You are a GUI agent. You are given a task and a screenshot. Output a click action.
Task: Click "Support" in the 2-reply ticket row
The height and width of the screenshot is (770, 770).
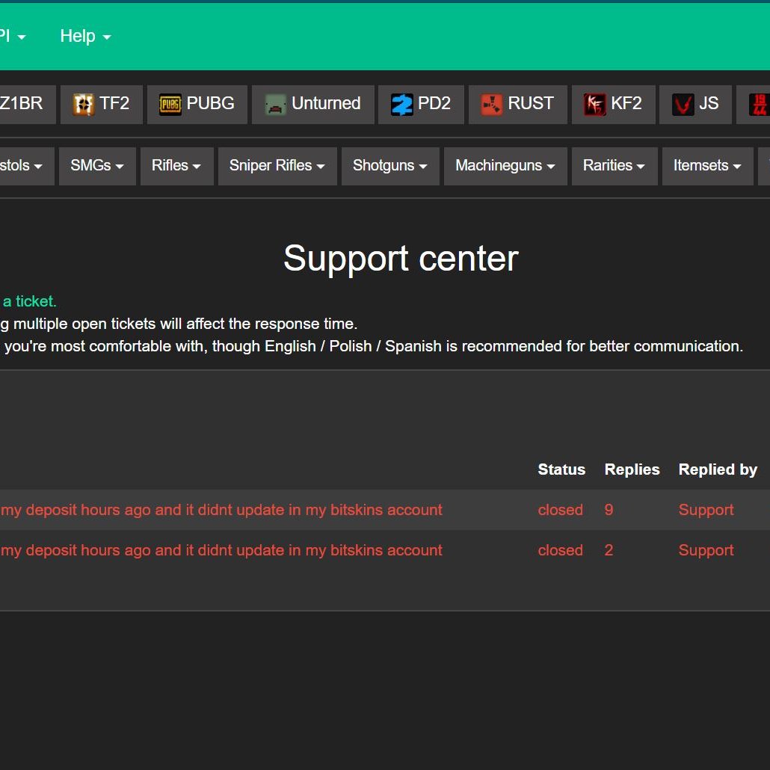tap(706, 550)
